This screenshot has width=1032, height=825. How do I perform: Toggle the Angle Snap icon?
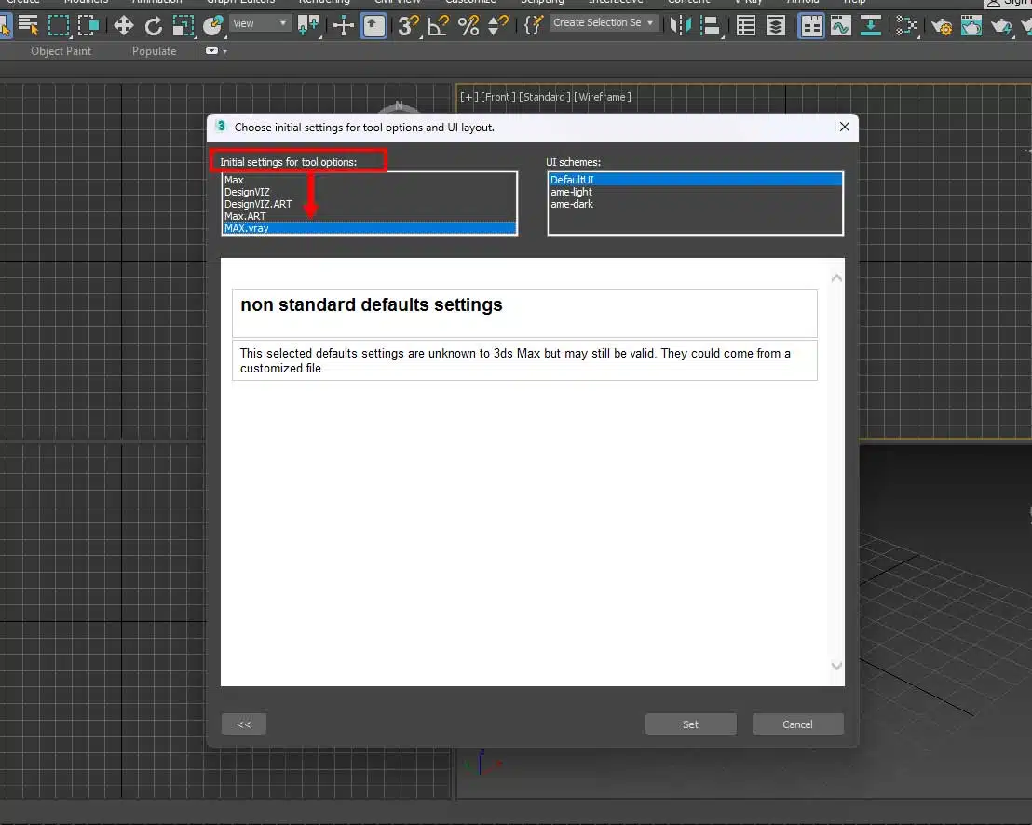[439, 26]
